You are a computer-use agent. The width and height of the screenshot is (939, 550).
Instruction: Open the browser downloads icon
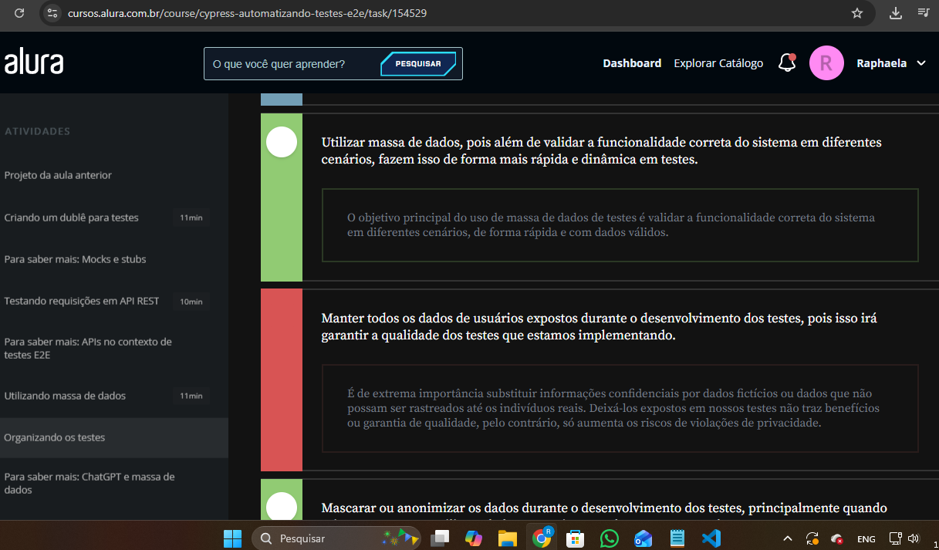(x=895, y=13)
